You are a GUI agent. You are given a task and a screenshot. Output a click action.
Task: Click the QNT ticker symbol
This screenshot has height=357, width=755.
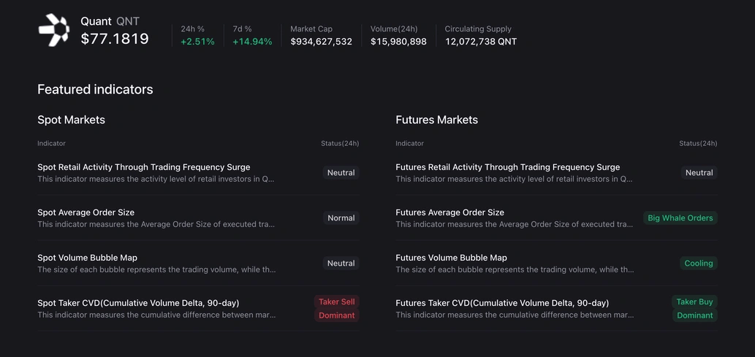click(128, 21)
